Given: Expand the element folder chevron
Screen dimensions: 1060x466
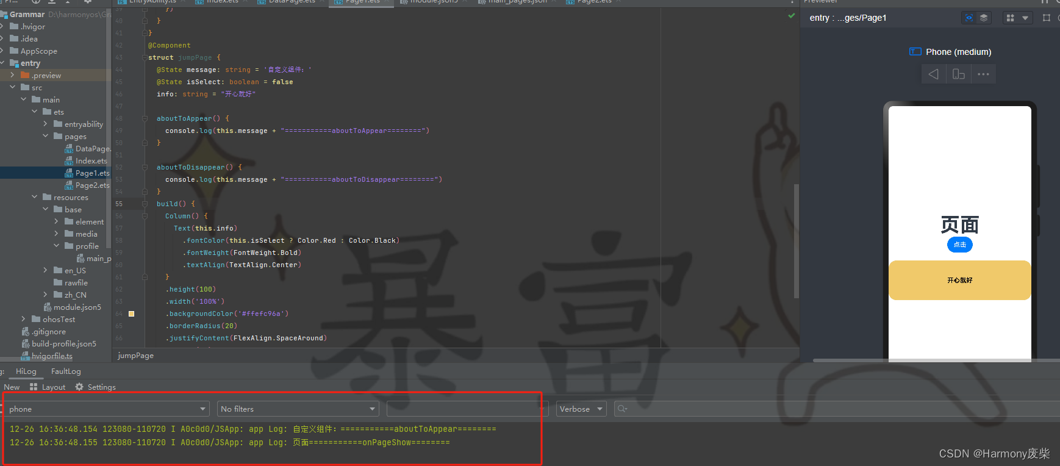Looking at the screenshot, I should pos(57,221).
